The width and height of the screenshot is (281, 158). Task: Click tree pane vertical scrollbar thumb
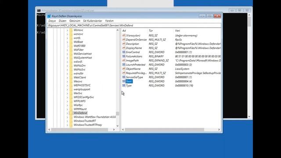118,113
